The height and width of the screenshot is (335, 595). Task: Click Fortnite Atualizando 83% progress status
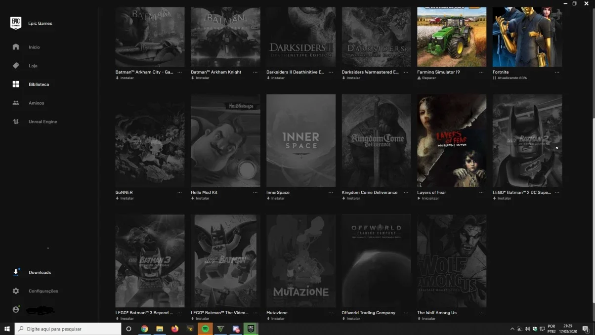click(512, 78)
